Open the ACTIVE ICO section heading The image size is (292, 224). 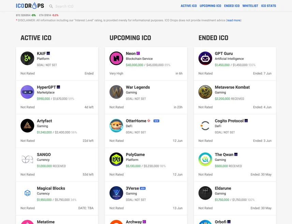pyautogui.click(x=36, y=38)
